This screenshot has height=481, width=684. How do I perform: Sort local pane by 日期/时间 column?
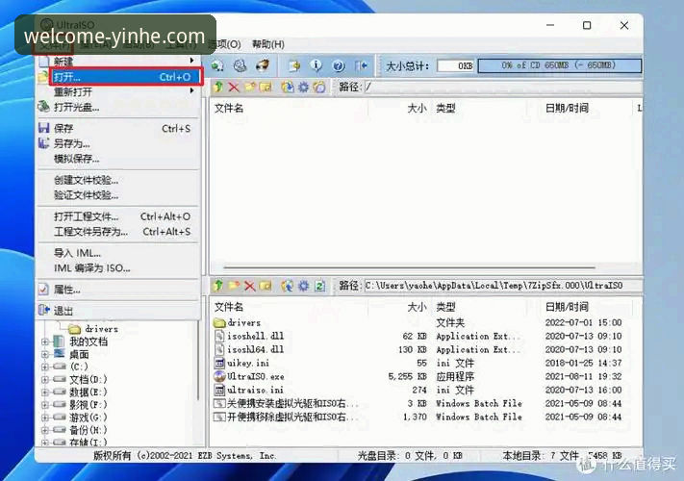pos(567,307)
